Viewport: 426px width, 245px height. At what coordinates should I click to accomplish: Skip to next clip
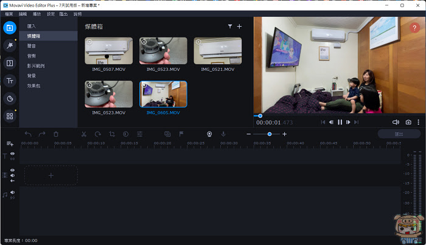click(357, 122)
